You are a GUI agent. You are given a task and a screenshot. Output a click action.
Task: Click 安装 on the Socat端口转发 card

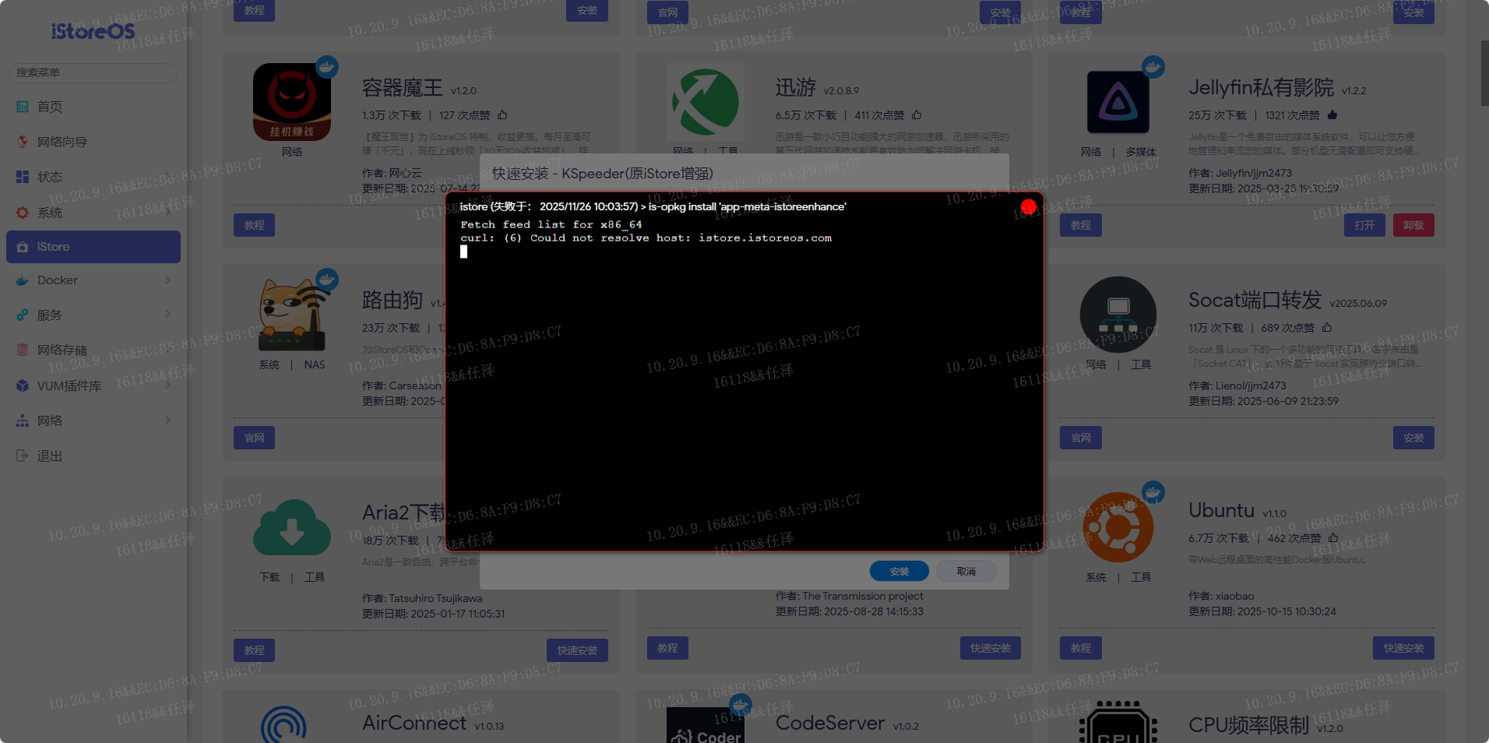(1413, 438)
